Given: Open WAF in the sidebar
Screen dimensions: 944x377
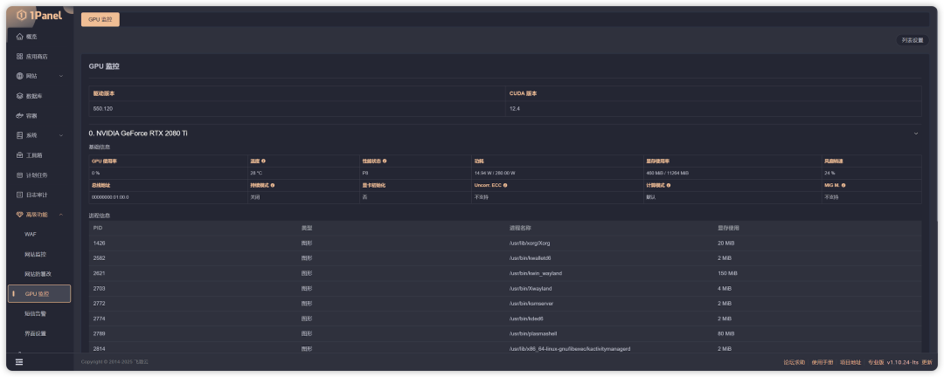Looking at the screenshot, I should pos(31,235).
